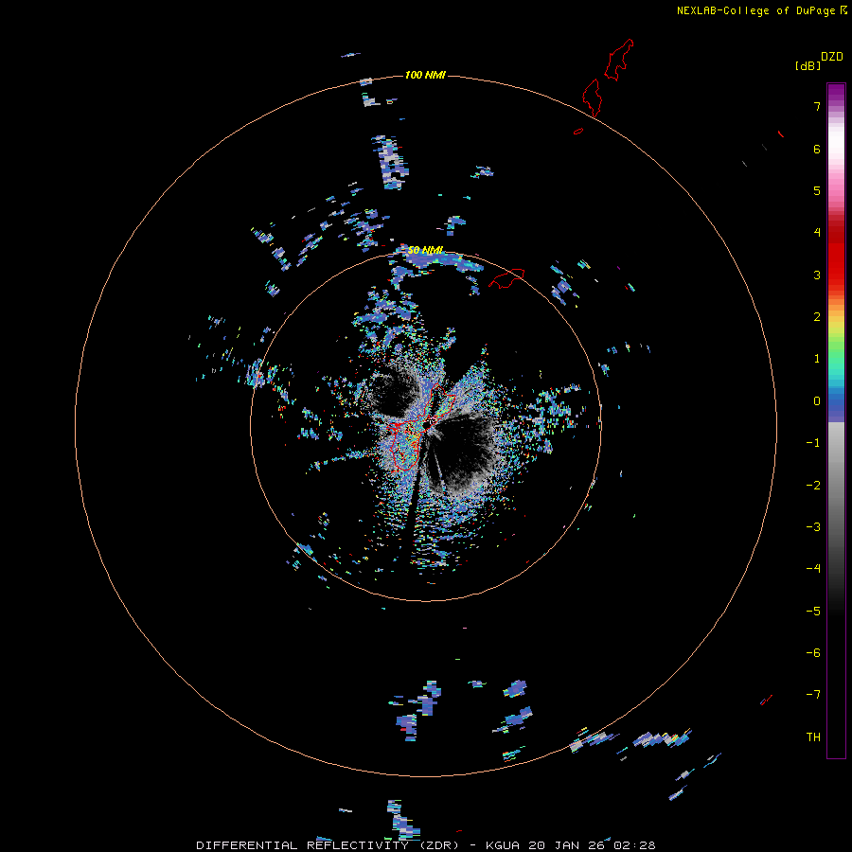Viewport: 852px width, 852px height.
Task: Click the colorbar tick label 6
Action: point(817,149)
